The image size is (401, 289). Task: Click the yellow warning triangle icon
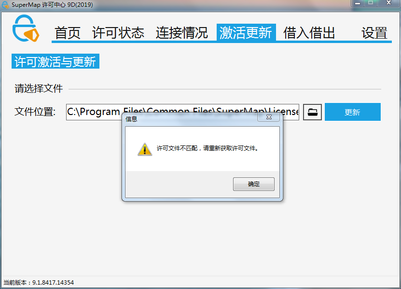pyautogui.click(x=145, y=149)
